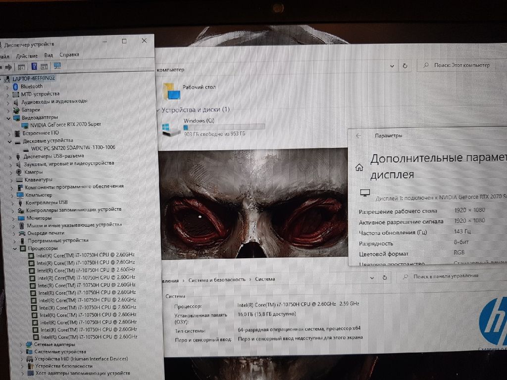
Task: Open the Действие menu
Action: tap(27, 55)
